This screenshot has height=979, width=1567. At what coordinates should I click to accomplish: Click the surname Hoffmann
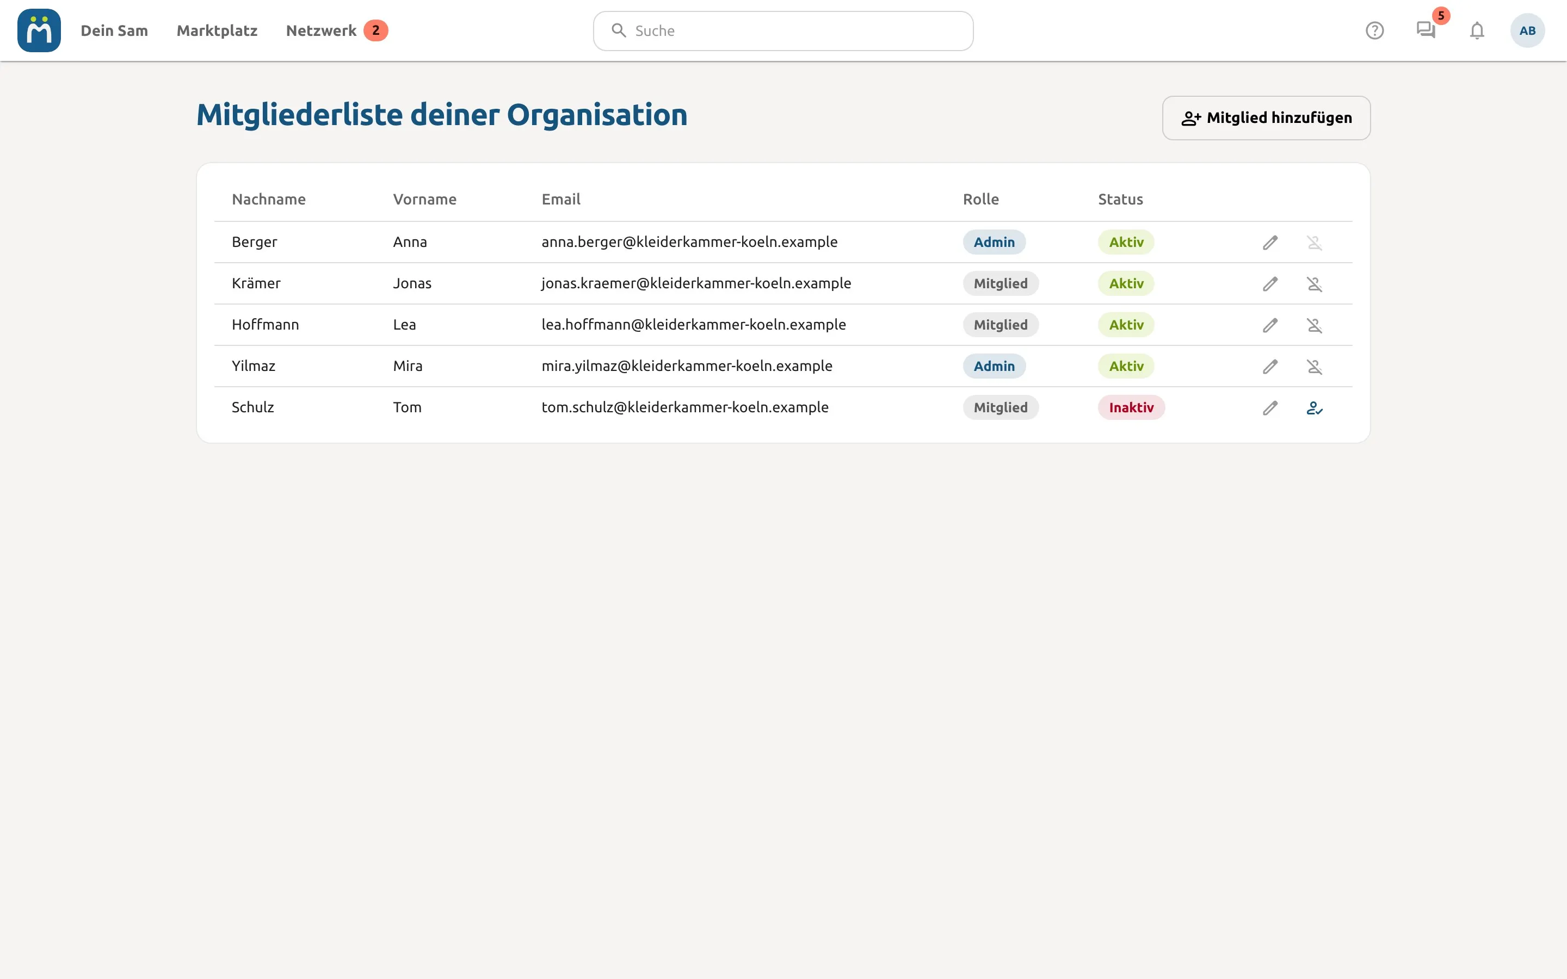tap(266, 325)
